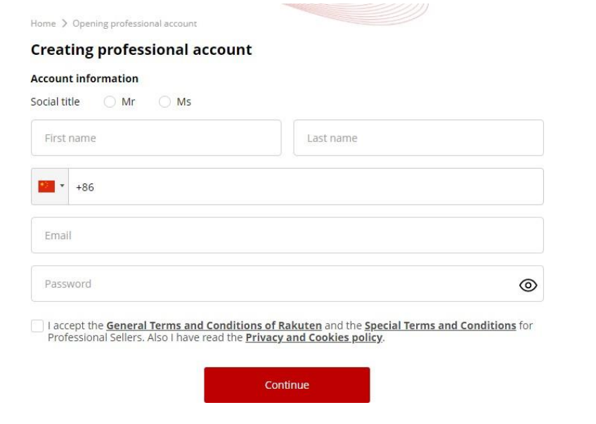Select the Mr social title
596x424 pixels.
coord(110,102)
